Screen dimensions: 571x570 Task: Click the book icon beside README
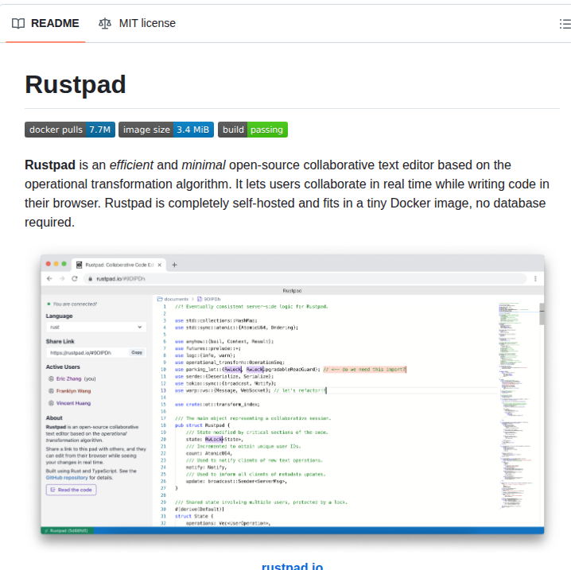[18, 23]
